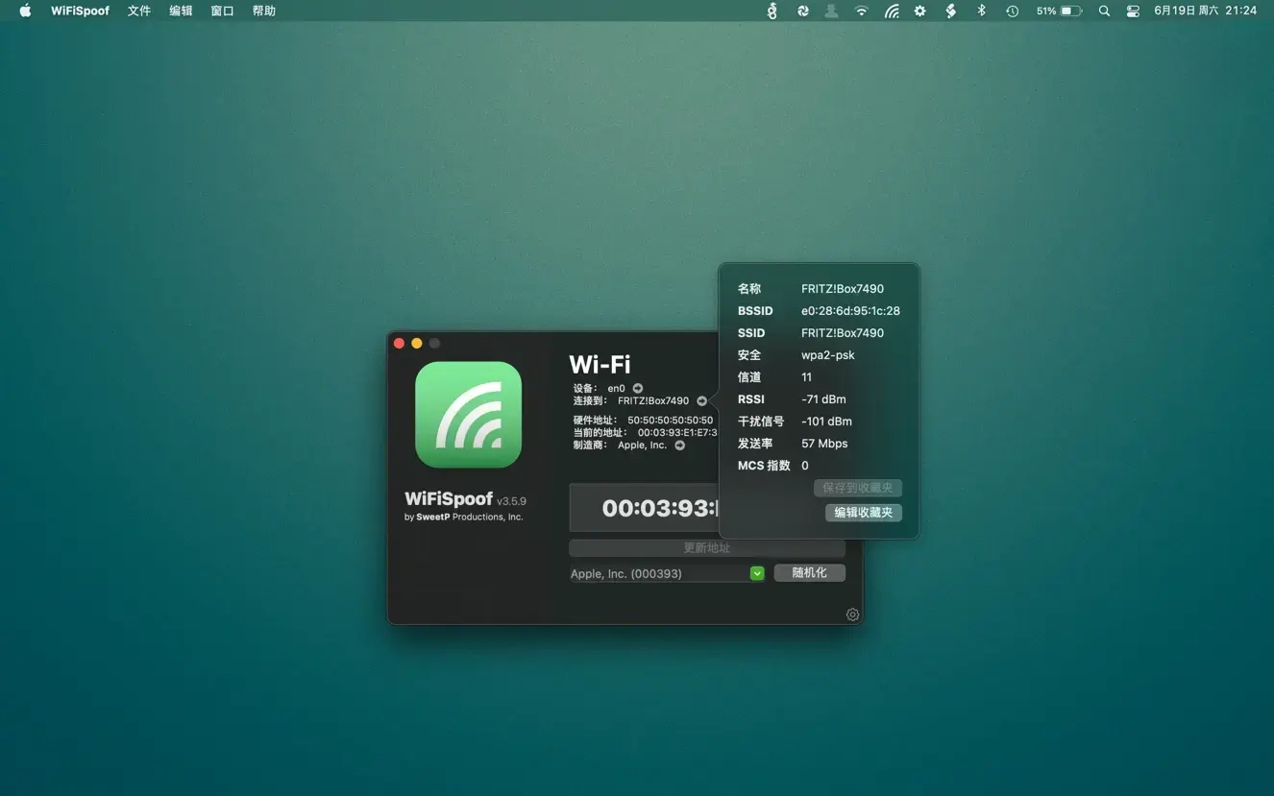The height and width of the screenshot is (796, 1274).
Task: Click the large MAC address field 00:03:93
Action: pyautogui.click(x=646, y=508)
